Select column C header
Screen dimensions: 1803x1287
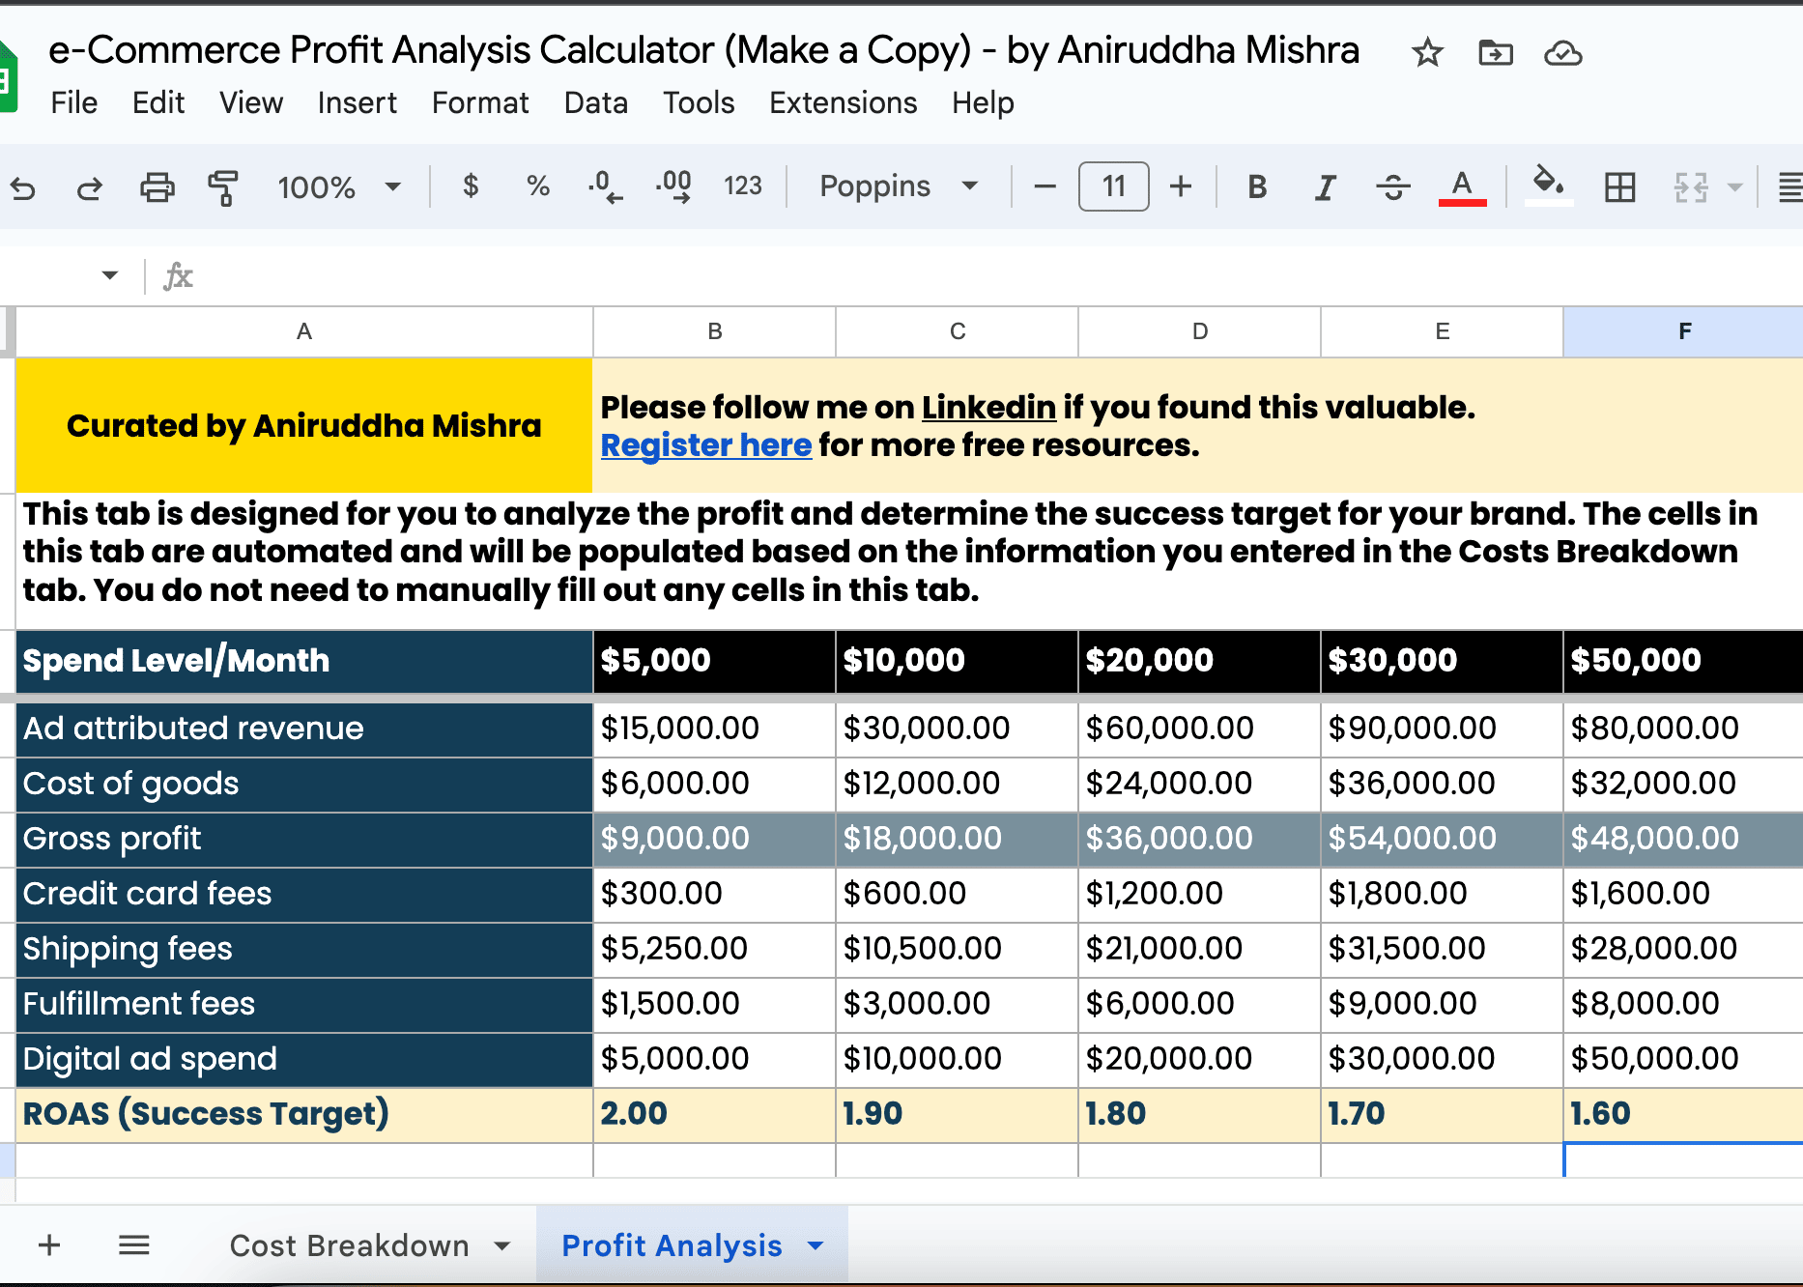(x=958, y=331)
